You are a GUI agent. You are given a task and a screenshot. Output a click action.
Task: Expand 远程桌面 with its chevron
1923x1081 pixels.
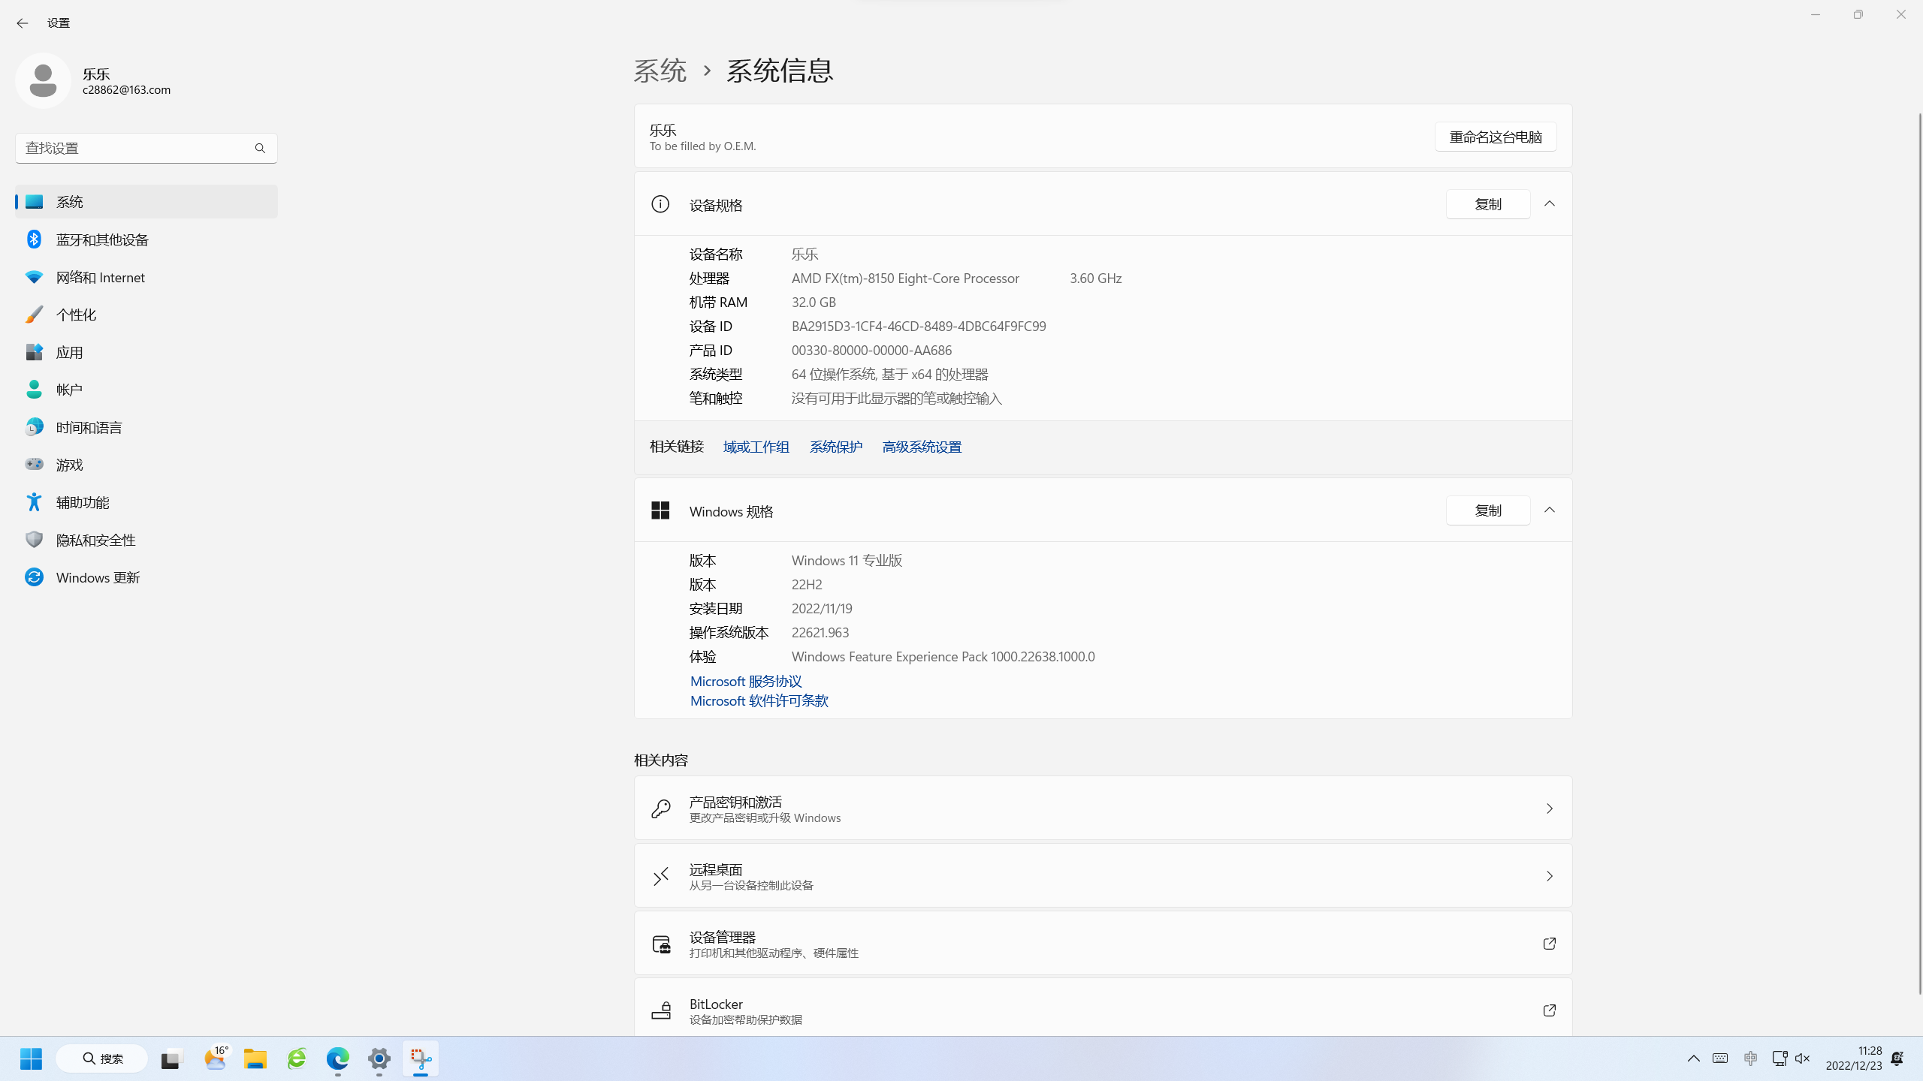tap(1550, 876)
